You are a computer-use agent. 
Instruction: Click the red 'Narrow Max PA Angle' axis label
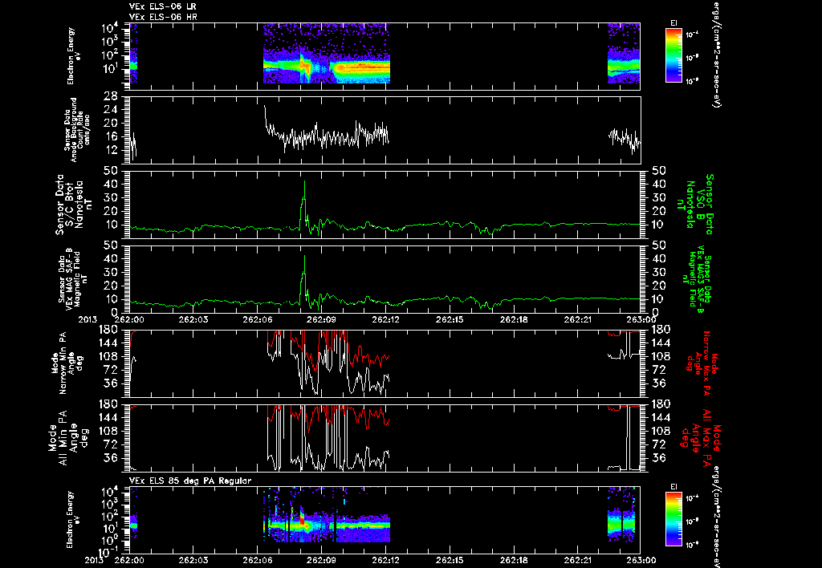702,364
